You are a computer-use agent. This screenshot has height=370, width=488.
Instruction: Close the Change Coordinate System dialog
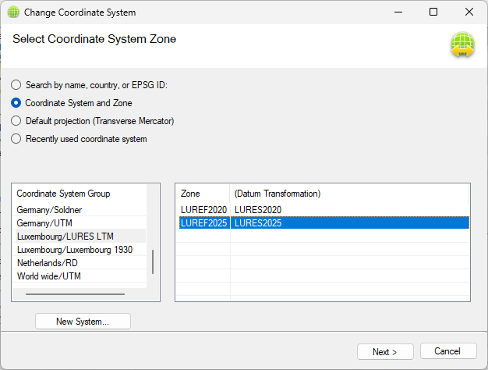(x=469, y=12)
